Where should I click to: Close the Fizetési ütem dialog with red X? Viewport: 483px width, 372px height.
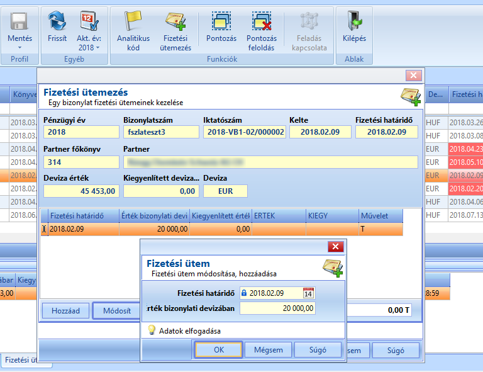coord(335,247)
